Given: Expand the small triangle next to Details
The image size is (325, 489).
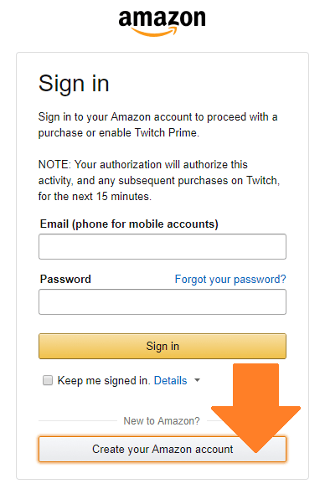Looking at the screenshot, I should coord(197,380).
